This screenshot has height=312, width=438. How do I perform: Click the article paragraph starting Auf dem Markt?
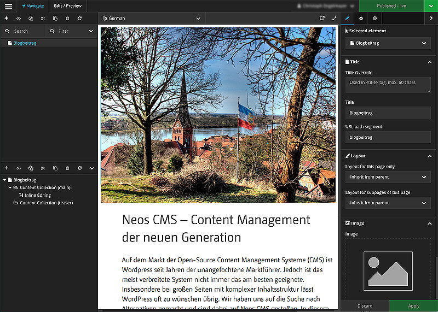tap(227, 283)
